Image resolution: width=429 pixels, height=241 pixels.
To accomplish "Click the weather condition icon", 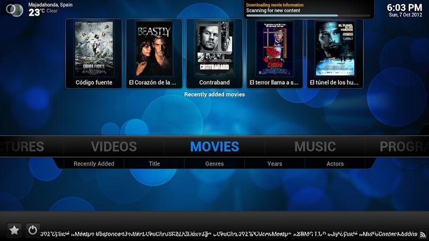I will 15,9.
